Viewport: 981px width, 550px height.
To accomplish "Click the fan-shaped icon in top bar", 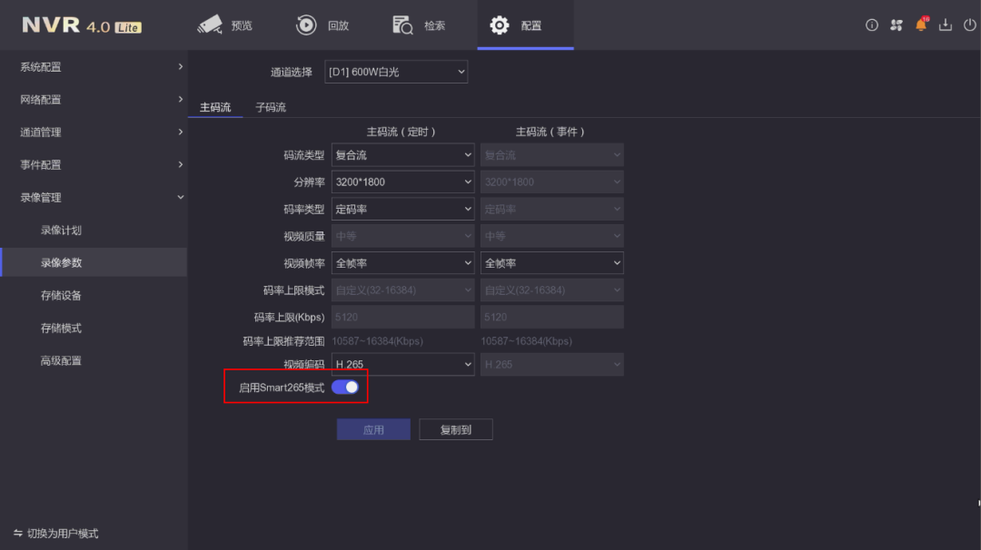I will coord(897,25).
